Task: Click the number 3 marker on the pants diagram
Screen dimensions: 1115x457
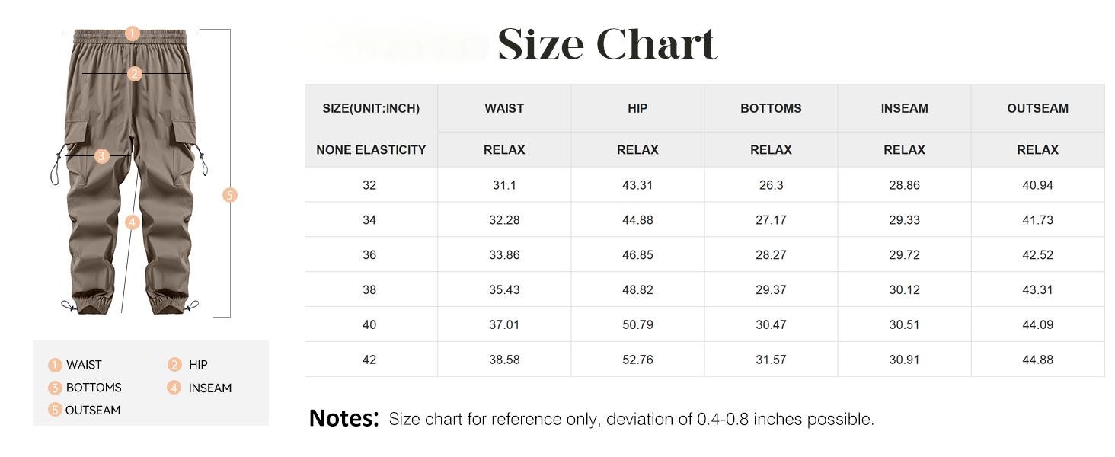Action: click(102, 156)
